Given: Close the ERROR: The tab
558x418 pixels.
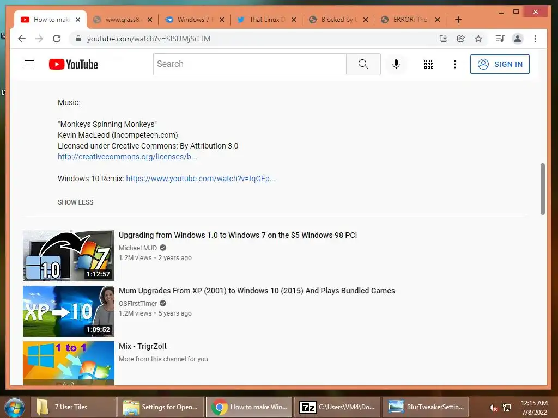Looking at the screenshot, I should [438, 20].
